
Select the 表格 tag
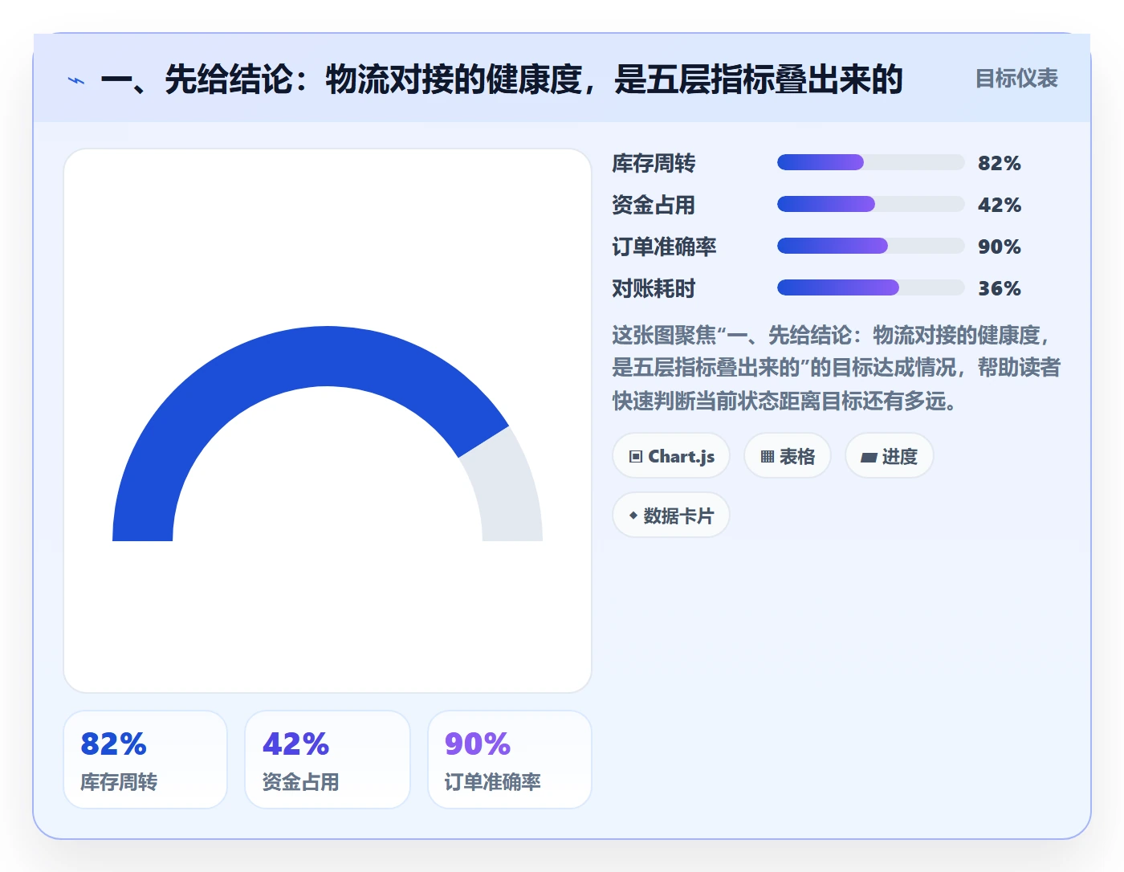[x=788, y=456]
